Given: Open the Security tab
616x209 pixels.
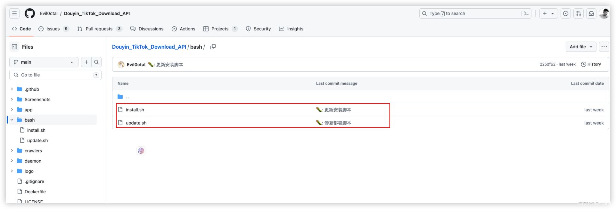Looking at the screenshot, I should coord(258,29).
